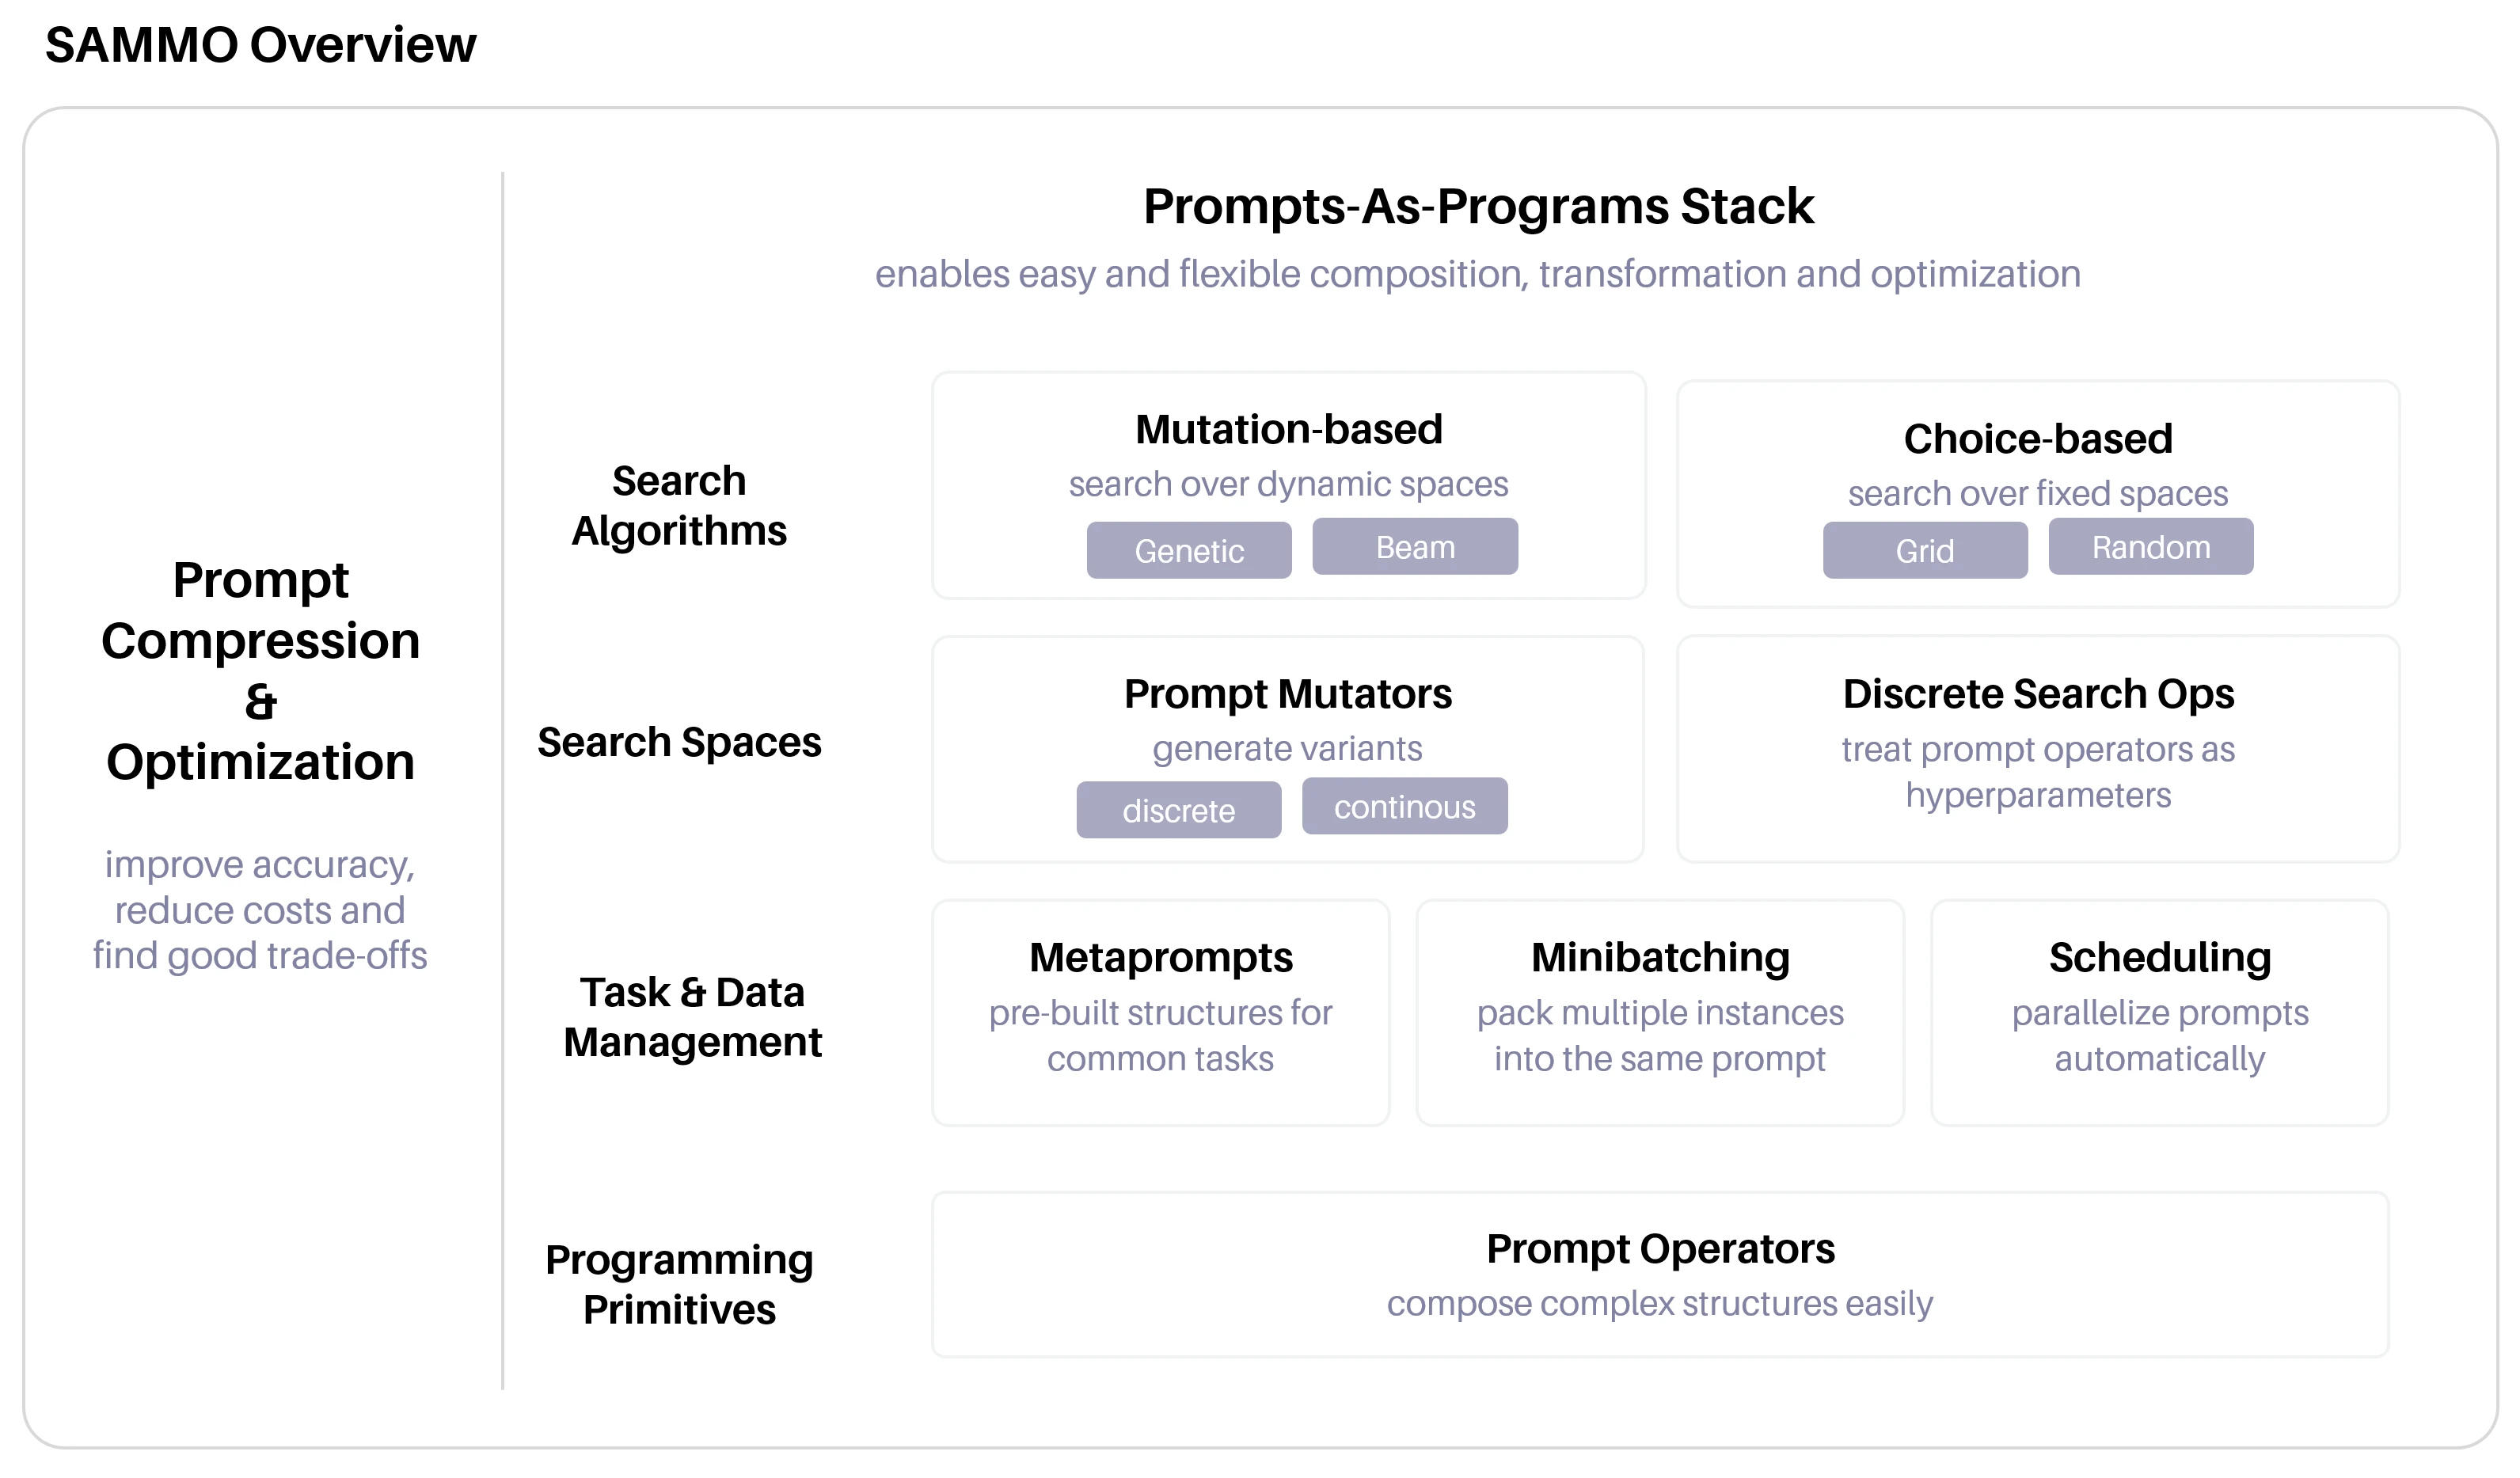The height and width of the screenshot is (1478, 2520).
Task: Select the Search Spaces row label
Action: click(679, 743)
